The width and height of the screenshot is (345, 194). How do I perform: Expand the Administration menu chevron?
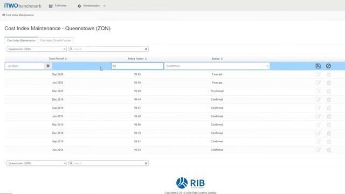click(x=104, y=6)
